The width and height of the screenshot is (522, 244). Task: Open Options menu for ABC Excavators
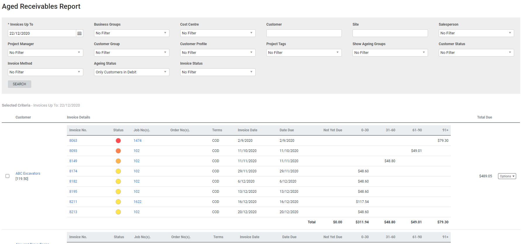click(x=507, y=176)
